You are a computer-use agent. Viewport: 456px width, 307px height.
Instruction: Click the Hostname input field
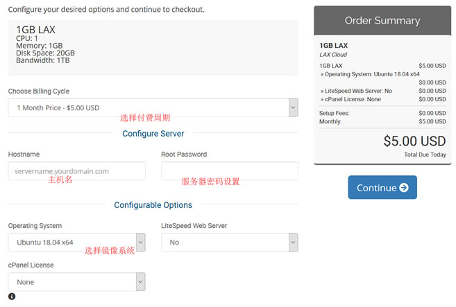coord(76,171)
